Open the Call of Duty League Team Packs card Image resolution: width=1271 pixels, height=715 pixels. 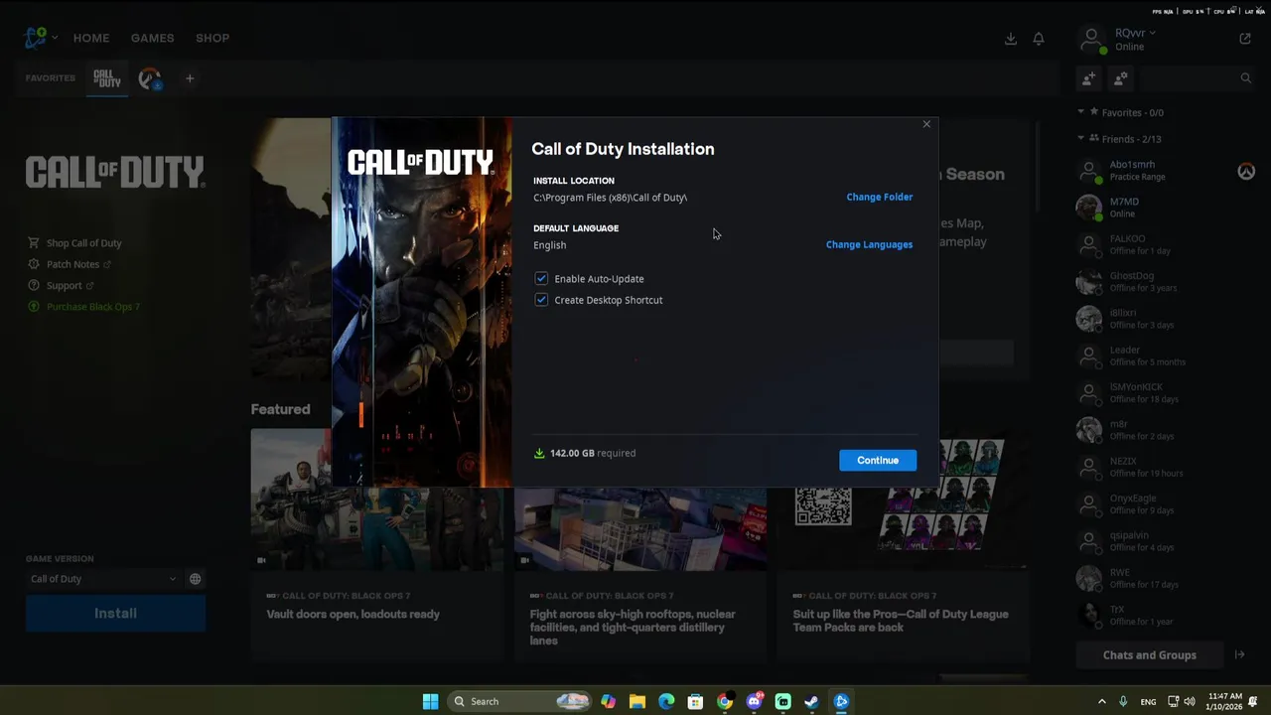pos(902,543)
